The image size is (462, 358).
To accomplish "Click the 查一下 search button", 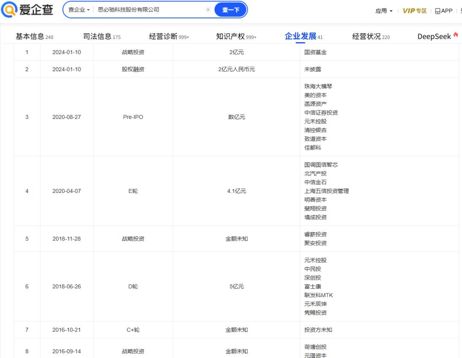I will (x=231, y=9).
